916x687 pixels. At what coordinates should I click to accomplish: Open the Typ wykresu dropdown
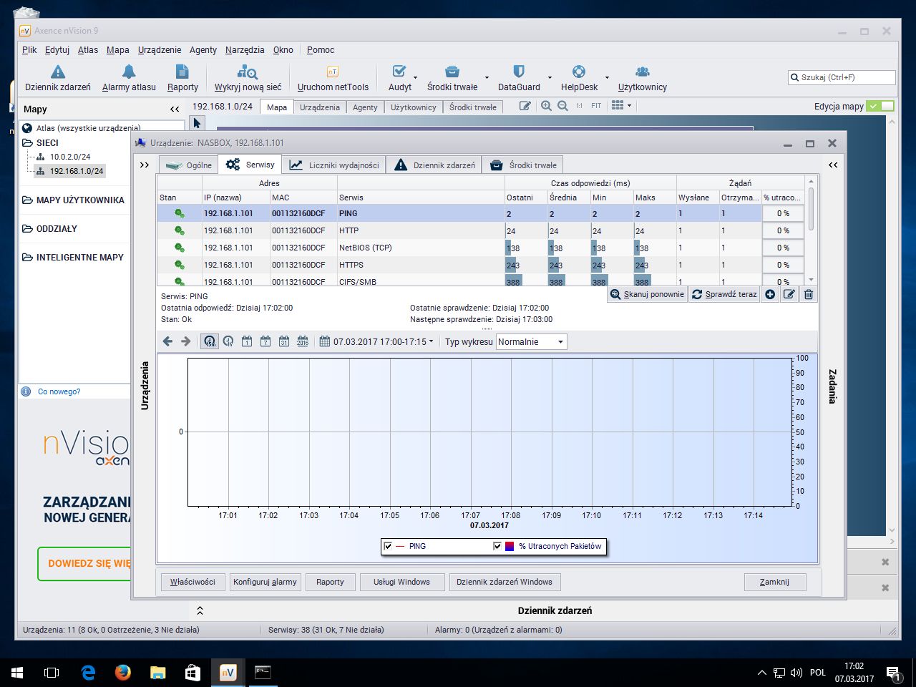[x=531, y=342]
